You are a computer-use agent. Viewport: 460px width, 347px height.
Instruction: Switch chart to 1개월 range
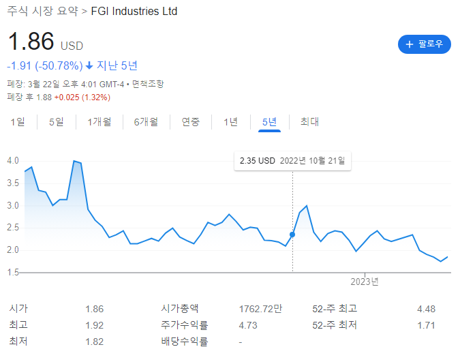[99, 121]
